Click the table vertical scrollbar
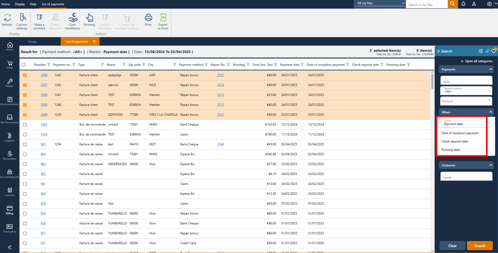Screen dimensions: 498x253 [432, 82]
